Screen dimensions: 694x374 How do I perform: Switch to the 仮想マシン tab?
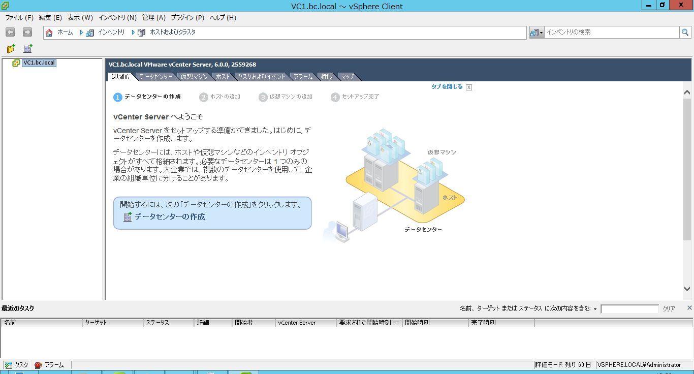coord(194,77)
